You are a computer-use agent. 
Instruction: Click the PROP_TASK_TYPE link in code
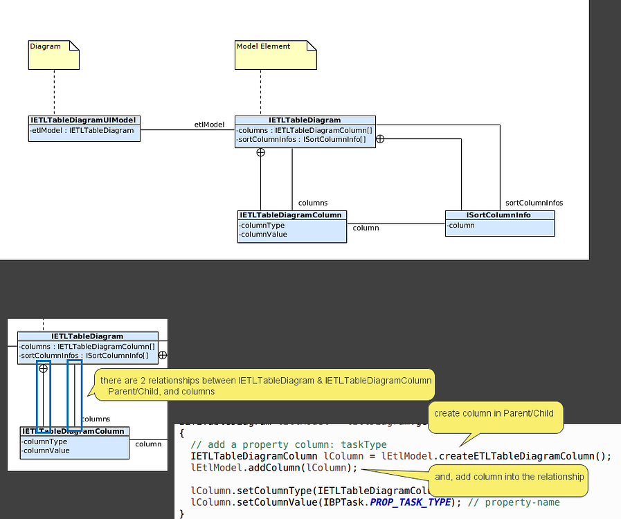coord(411,502)
